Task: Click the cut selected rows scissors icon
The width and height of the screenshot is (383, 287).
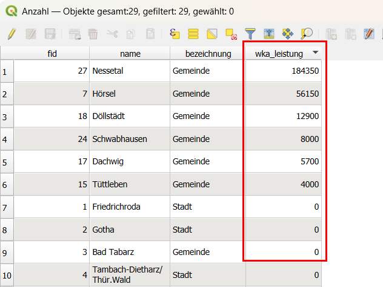Action: coord(112,34)
